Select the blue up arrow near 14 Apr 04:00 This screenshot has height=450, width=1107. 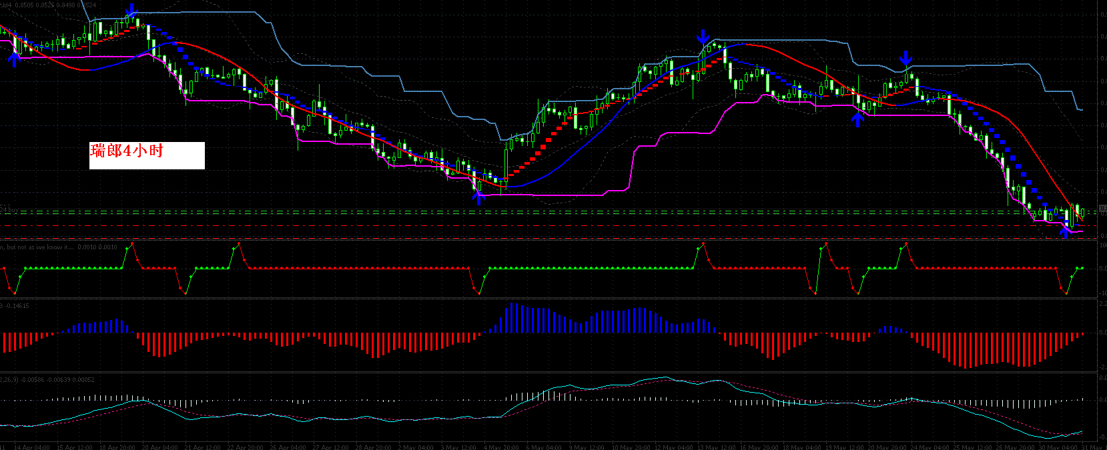15,59
